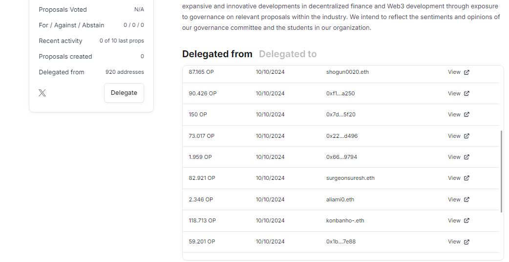Image resolution: width=509 pixels, height=262 pixels.
Task: Open the X (Twitter) profile icon
Action: [x=42, y=93]
